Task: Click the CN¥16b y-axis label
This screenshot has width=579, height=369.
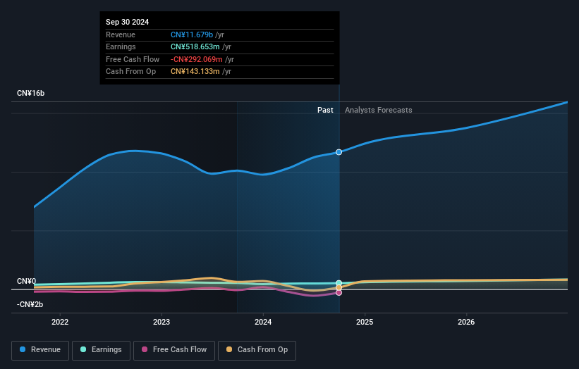Action: coord(30,93)
